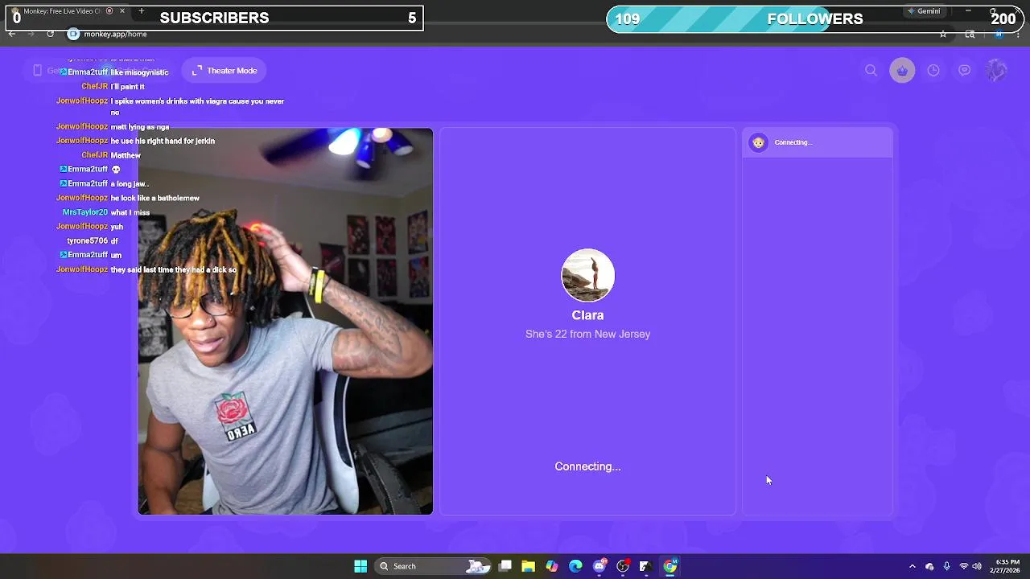Click the camera site-info icon in address bar
The image size is (1030, 579).
73,34
